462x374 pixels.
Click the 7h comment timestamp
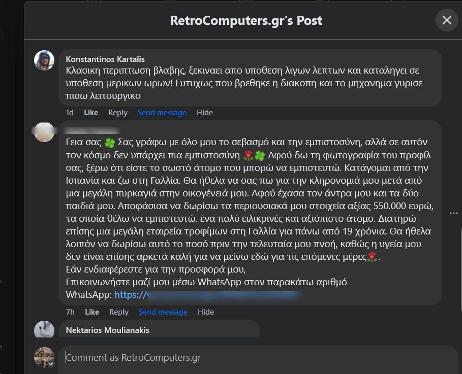70,312
